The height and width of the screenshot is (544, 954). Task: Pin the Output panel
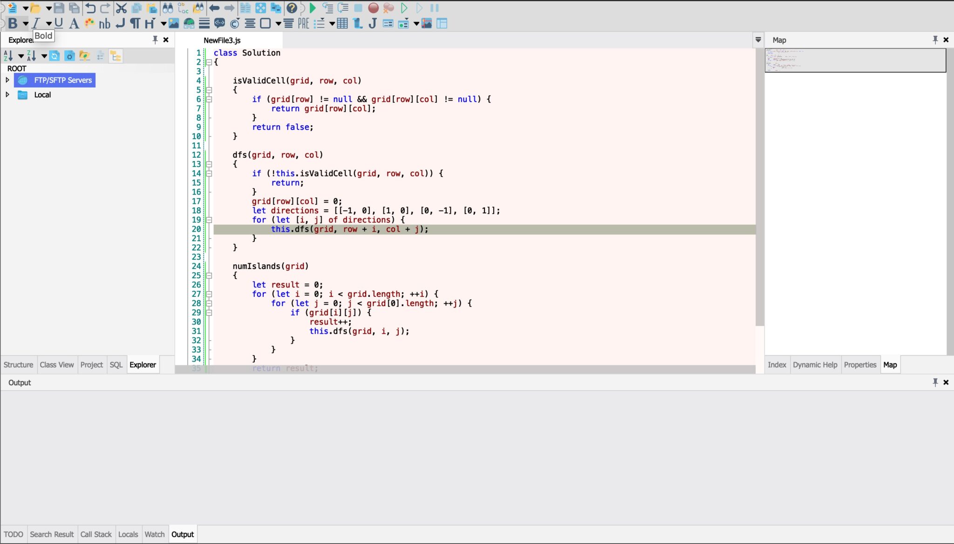tap(935, 382)
